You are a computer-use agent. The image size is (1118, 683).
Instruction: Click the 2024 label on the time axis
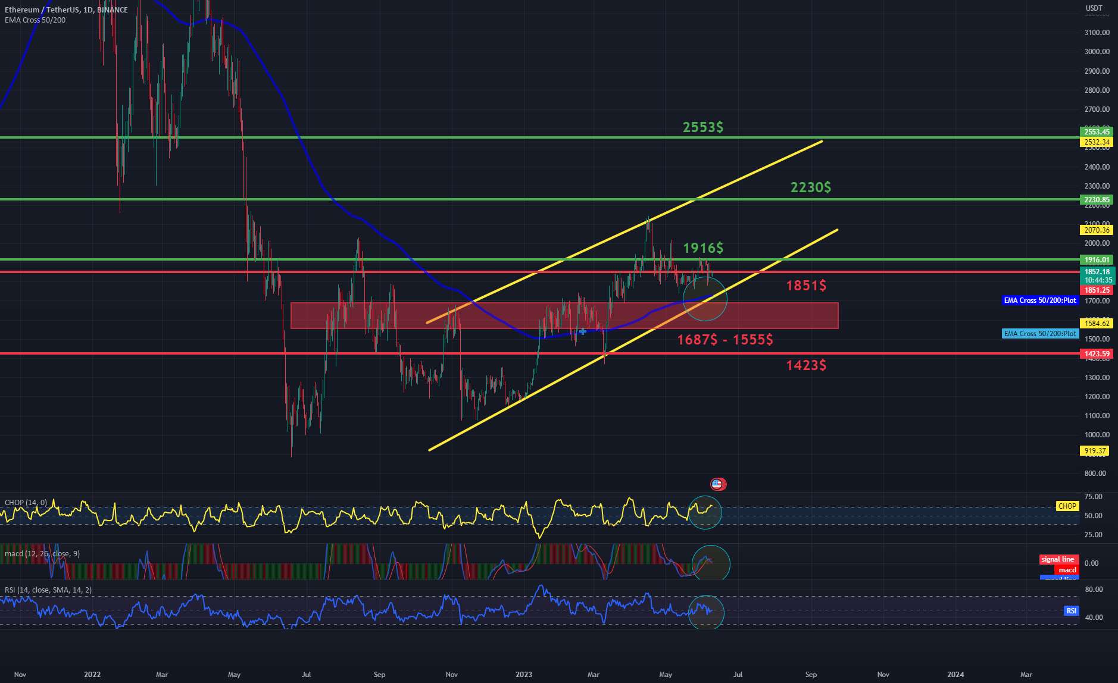tap(955, 675)
